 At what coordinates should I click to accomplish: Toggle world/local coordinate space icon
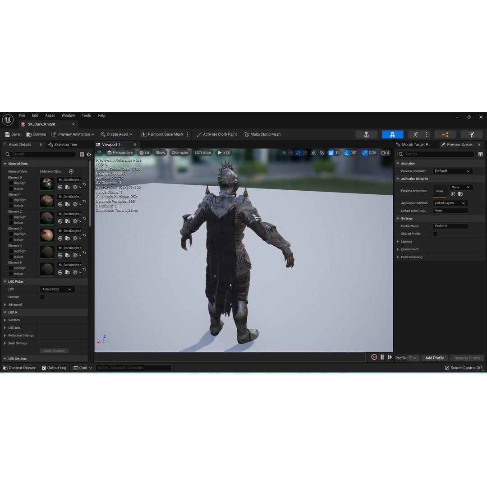[x=314, y=153]
